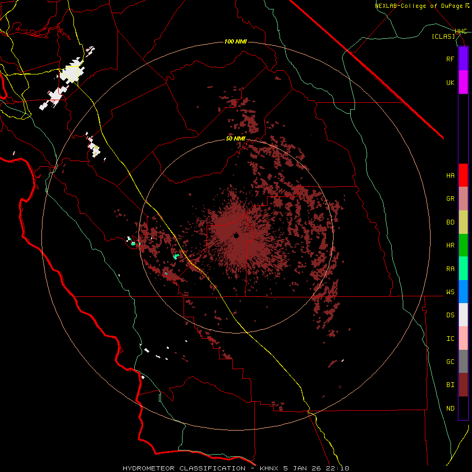Click the UK legend label
The height and width of the screenshot is (472, 472).
[450, 82]
